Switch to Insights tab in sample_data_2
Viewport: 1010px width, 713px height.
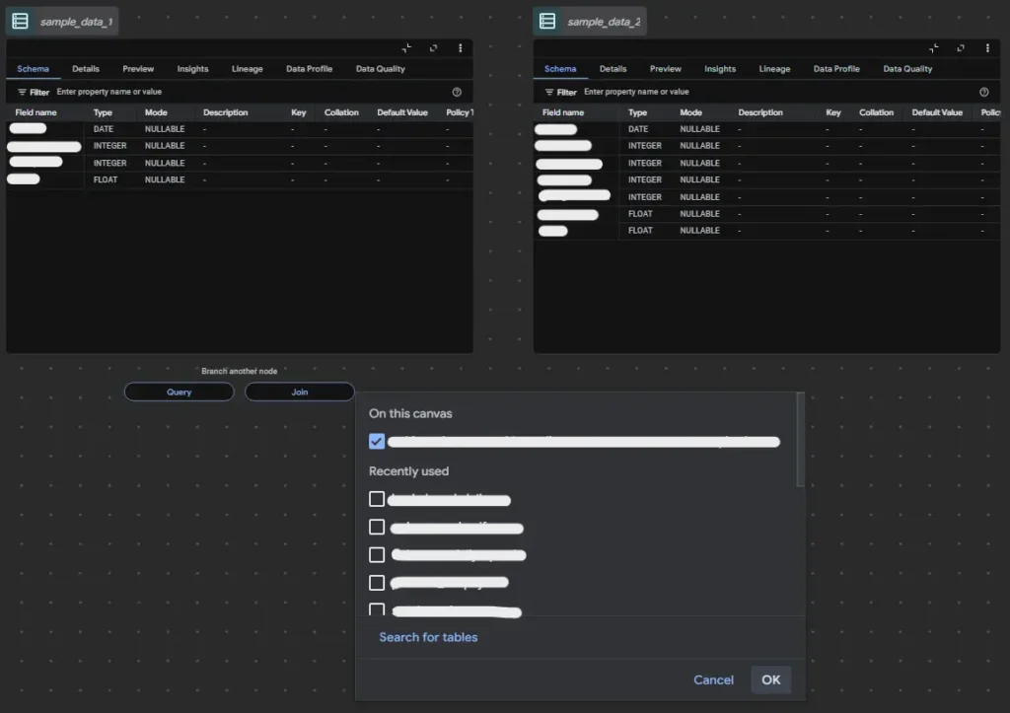tap(720, 69)
